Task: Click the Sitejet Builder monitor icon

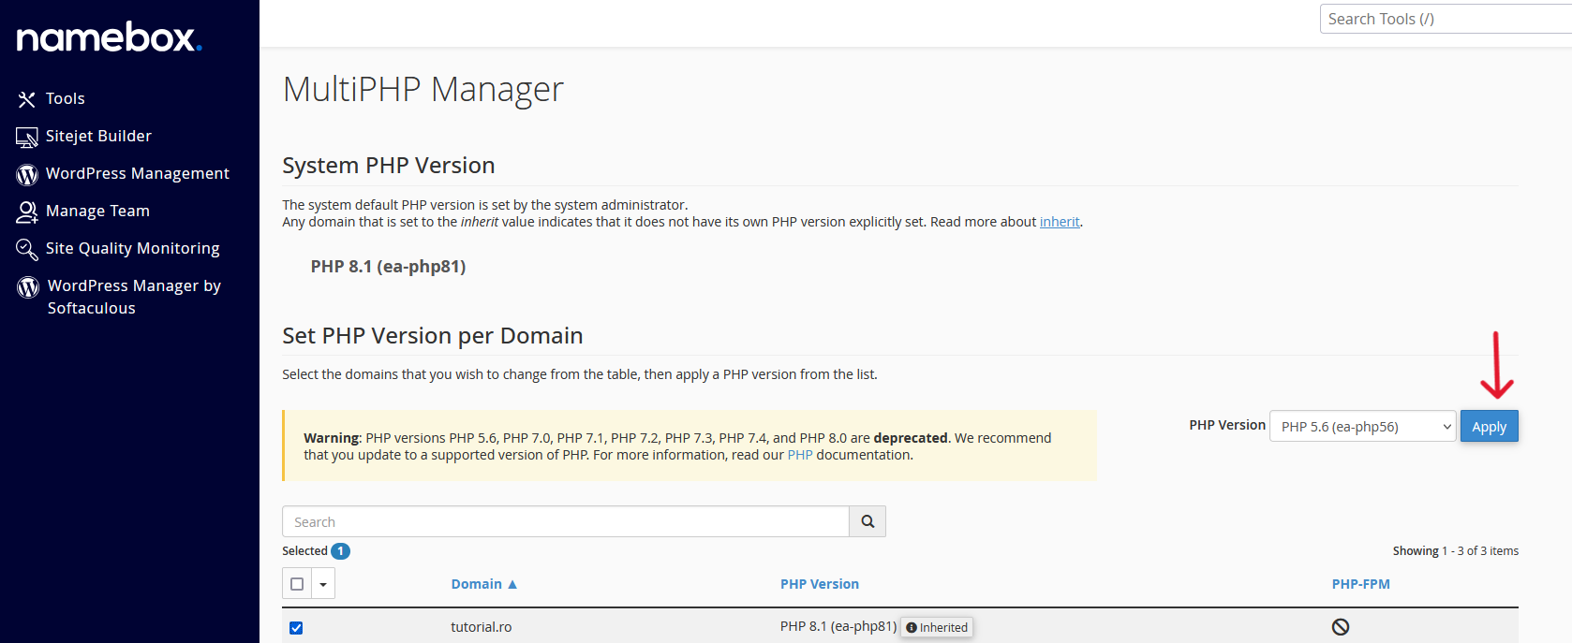Action: [27, 138]
